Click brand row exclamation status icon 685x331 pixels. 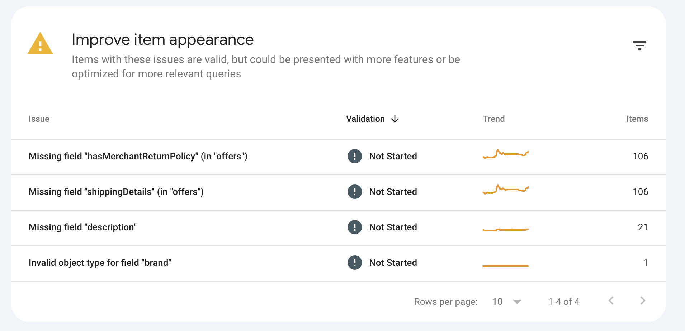pyautogui.click(x=355, y=263)
